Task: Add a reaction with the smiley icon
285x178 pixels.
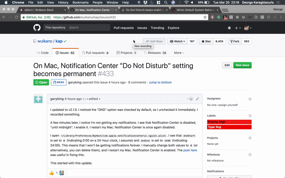Action: coord(190,99)
